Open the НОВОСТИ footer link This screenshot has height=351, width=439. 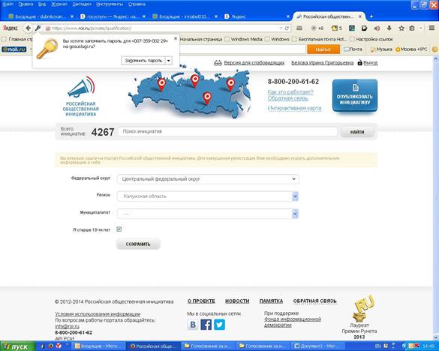click(237, 301)
